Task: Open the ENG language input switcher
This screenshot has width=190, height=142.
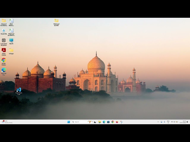Action: 168,122
